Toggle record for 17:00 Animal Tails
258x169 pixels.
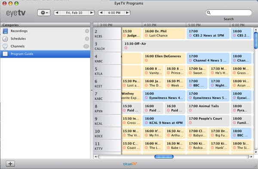190,110
